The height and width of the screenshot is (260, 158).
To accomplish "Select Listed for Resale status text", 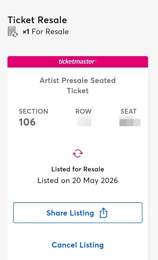I will (x=78, y=169).
